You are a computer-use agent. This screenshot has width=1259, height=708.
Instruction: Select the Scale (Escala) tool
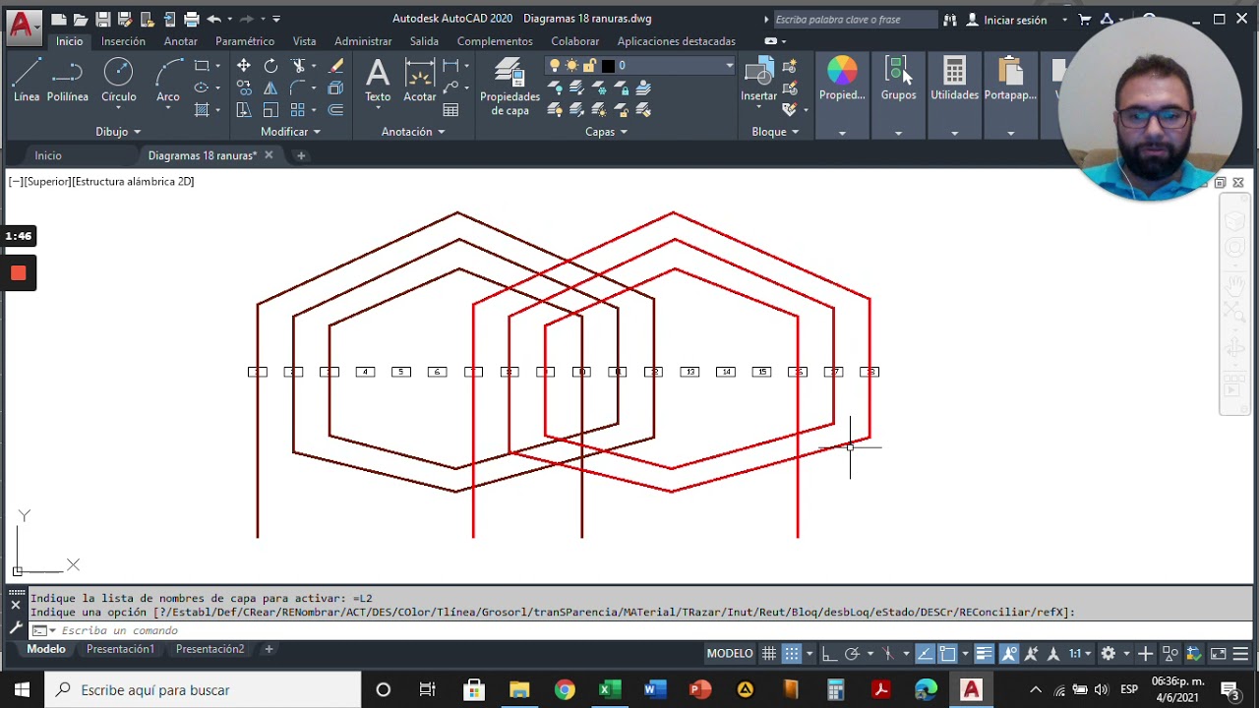[x=270, y=110]
